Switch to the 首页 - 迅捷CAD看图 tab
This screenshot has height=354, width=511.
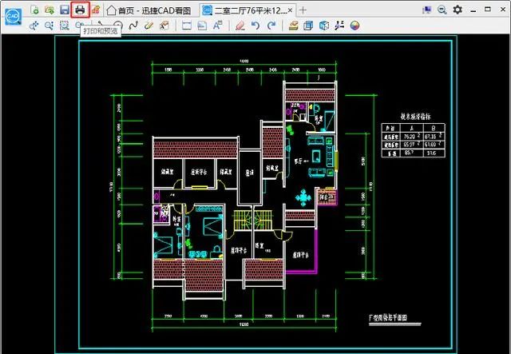pyautogui.click(x=149, y=10)
